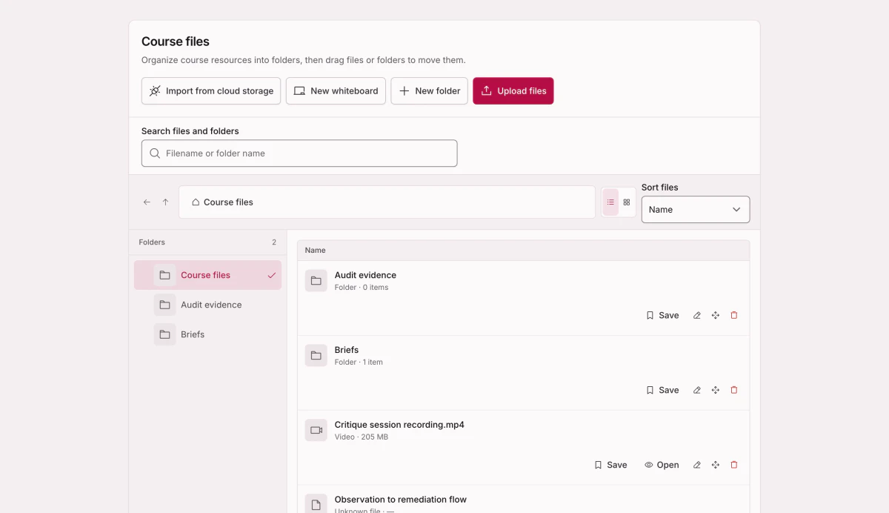Screen dimensions: 889x513
Task: Save Critique session recording.mp4
Action: [x=610, y=465]
